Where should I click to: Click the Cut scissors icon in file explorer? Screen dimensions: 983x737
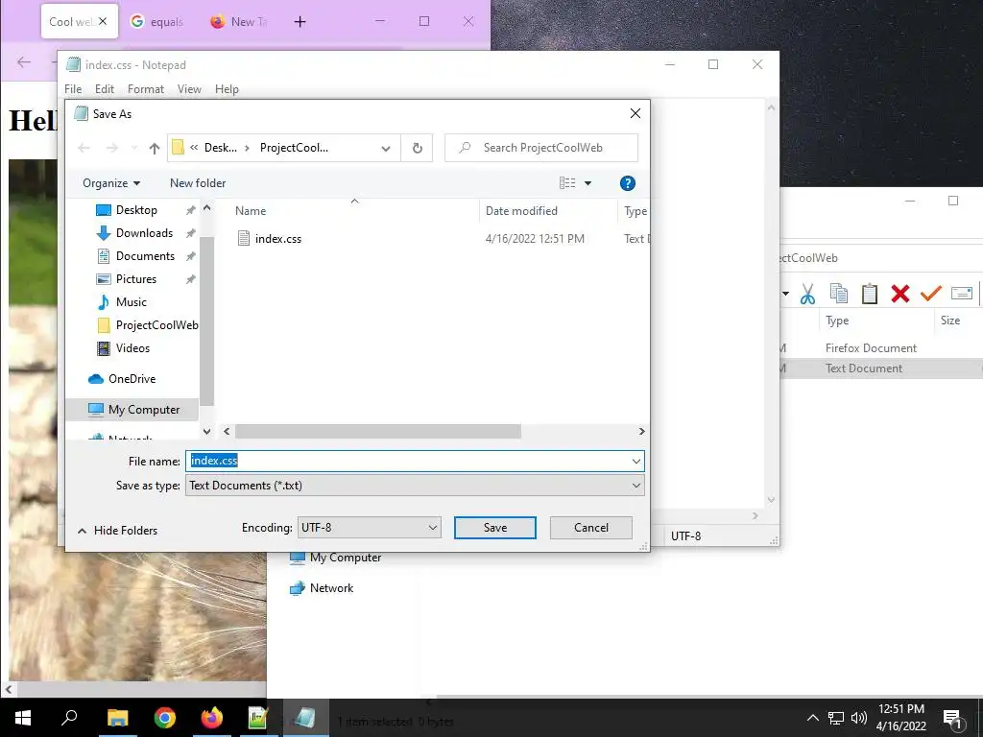click(x=807, y=294)
